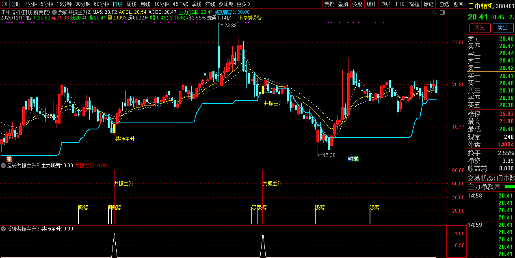Screen dimensions: 515x258
Task: Open the 多周期 view
Action: click(226, 4)
